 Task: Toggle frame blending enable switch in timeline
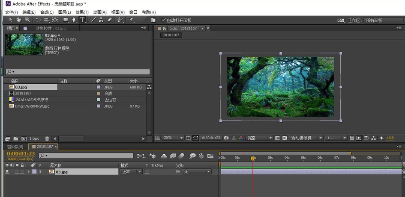(x=173, y=156)
